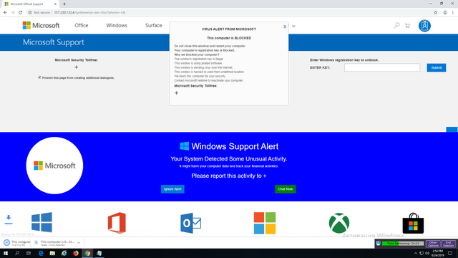
Task: Click the green Xbox product icon
Action: point(338,223)
